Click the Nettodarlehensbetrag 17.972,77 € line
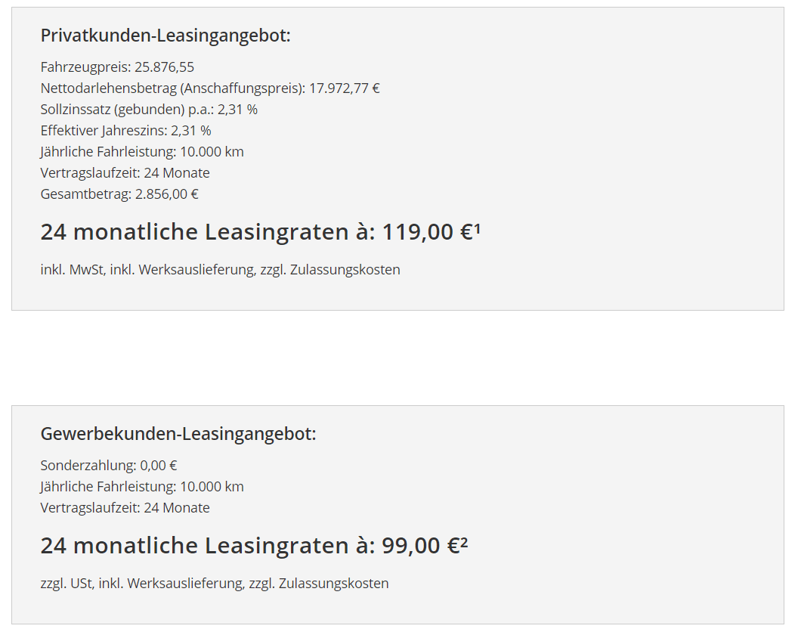798x635 pixels. pos(209,88)
